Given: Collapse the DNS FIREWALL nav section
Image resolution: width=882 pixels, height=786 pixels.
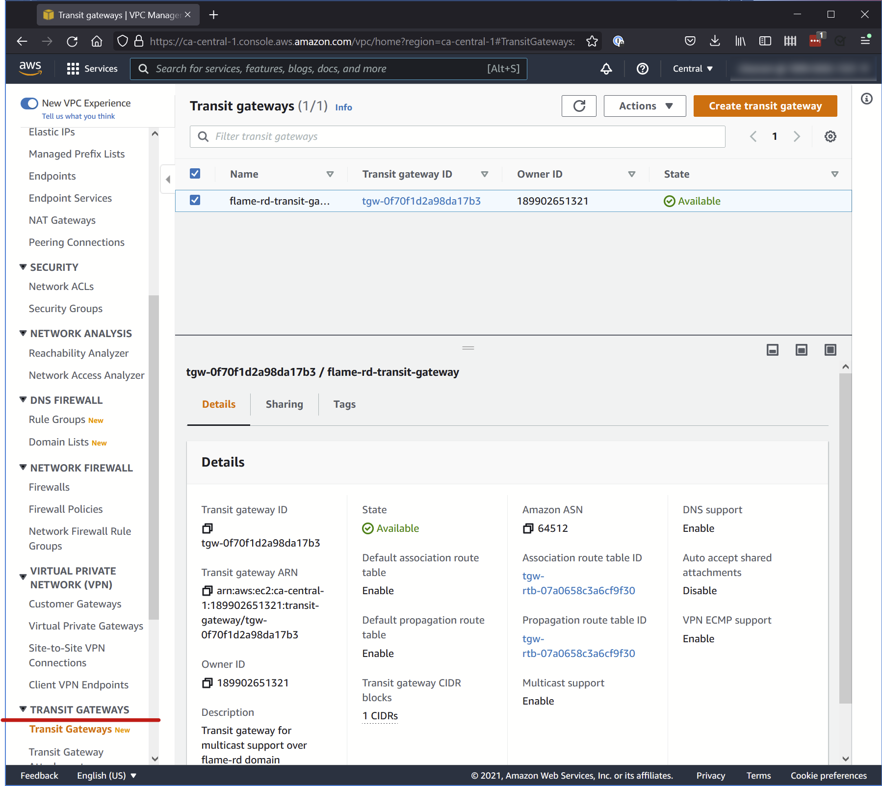Looking at the screenshot, I should point(23,400).
